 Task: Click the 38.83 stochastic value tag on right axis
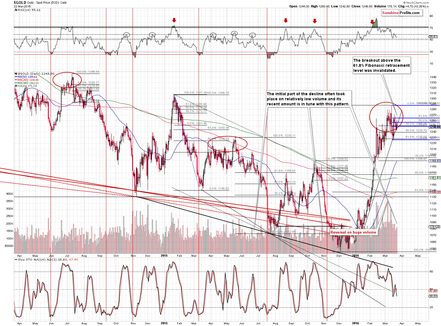(x=433, y=296)
